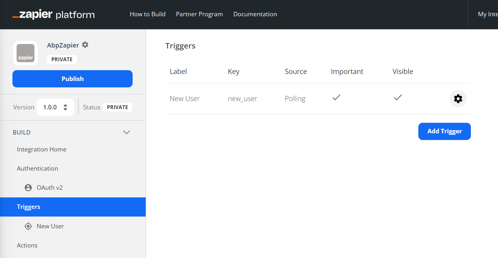Click the Label column header
The width and height of the screenshot is (498, 258).
178,71
